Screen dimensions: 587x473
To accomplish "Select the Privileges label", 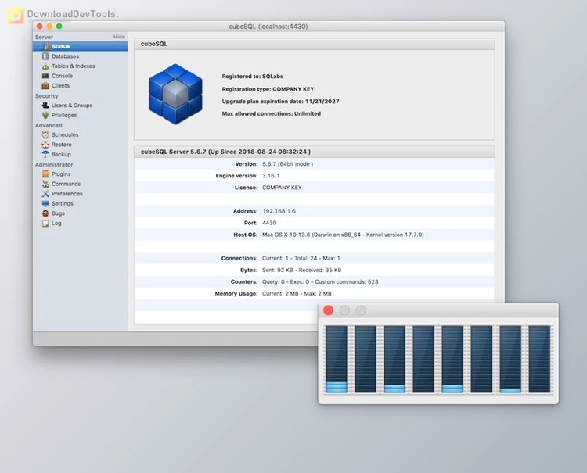I will (64, 115).
